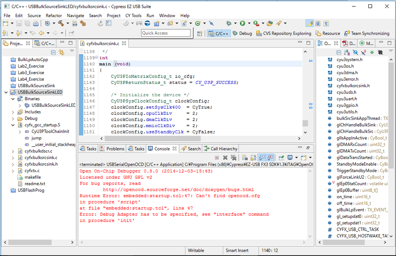Build the project with the hammer icon
This screenshot has width=396, height=256.
(x=61, y=23)
